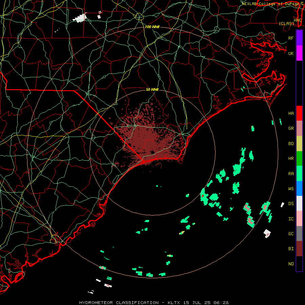Click the 'RA' legend label
The height and width of the screenshot is (305, 305).
[291, 174]
